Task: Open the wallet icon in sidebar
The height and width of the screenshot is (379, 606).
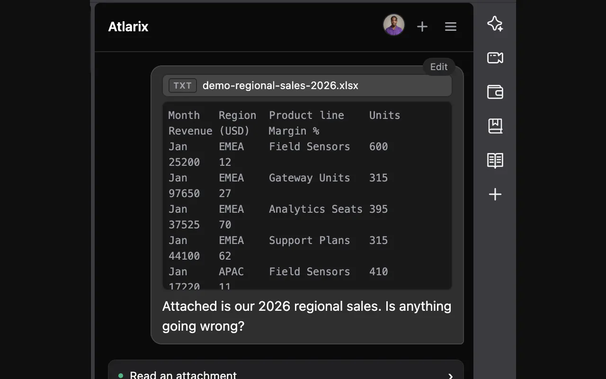Action: pyautogui.click(x=495, y=92)
